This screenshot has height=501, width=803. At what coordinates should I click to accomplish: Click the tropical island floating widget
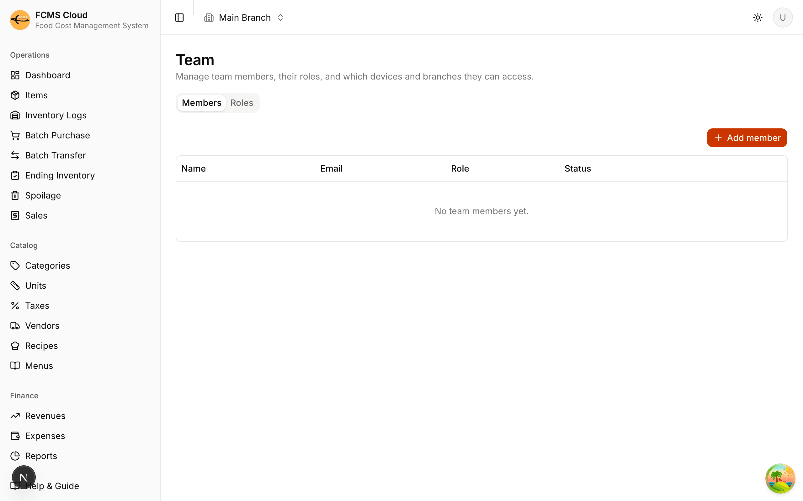[x=780, y=478]
